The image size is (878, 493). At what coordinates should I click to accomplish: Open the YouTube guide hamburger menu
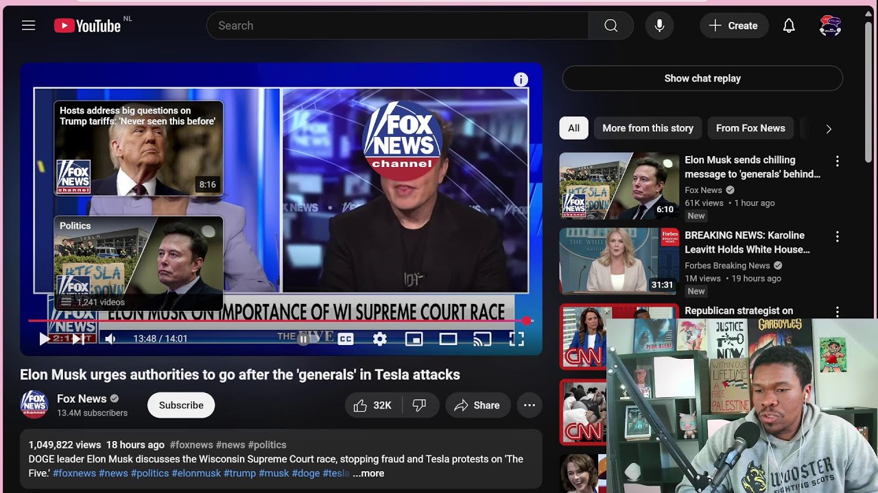pyautogui.click(x=28, y=26)
